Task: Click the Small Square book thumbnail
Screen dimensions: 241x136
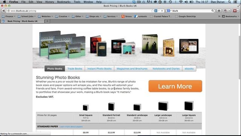Action: coord(85,107)
